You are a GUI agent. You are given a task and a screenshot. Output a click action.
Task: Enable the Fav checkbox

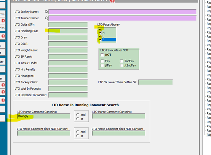pyautogui.click(x=102, y=61)
